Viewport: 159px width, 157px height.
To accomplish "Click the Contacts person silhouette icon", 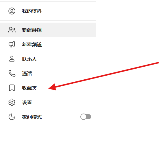I will 12,59.
